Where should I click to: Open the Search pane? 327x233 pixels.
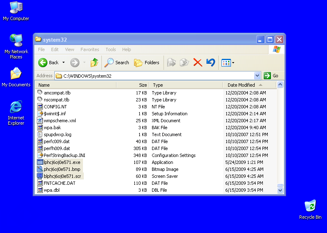click(116, 63)
